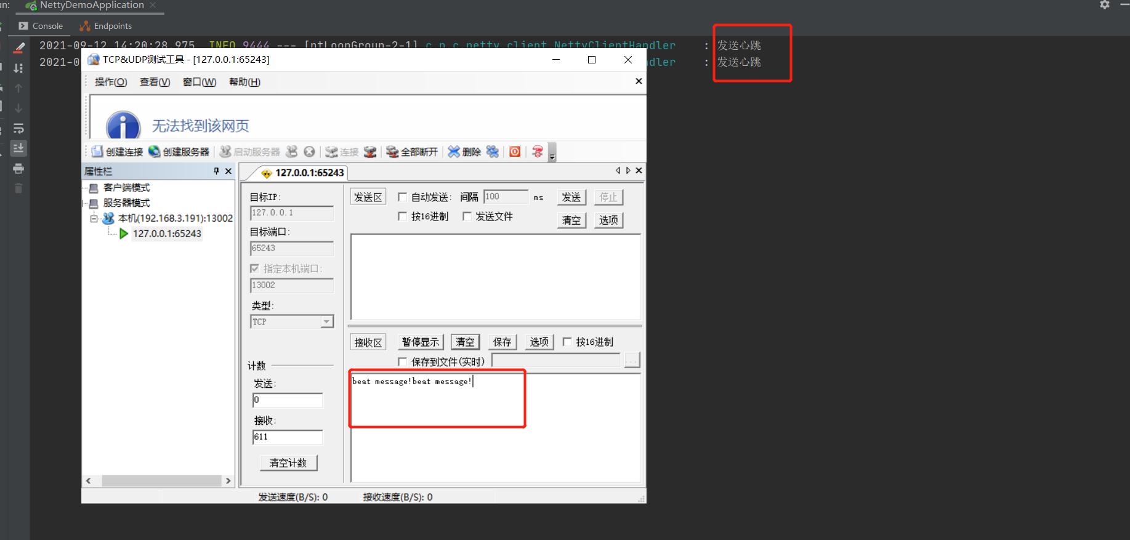Collapse the 本机(192.168.3.191):13002 tree node
The image size is (1130, 540).
[94, 218]
